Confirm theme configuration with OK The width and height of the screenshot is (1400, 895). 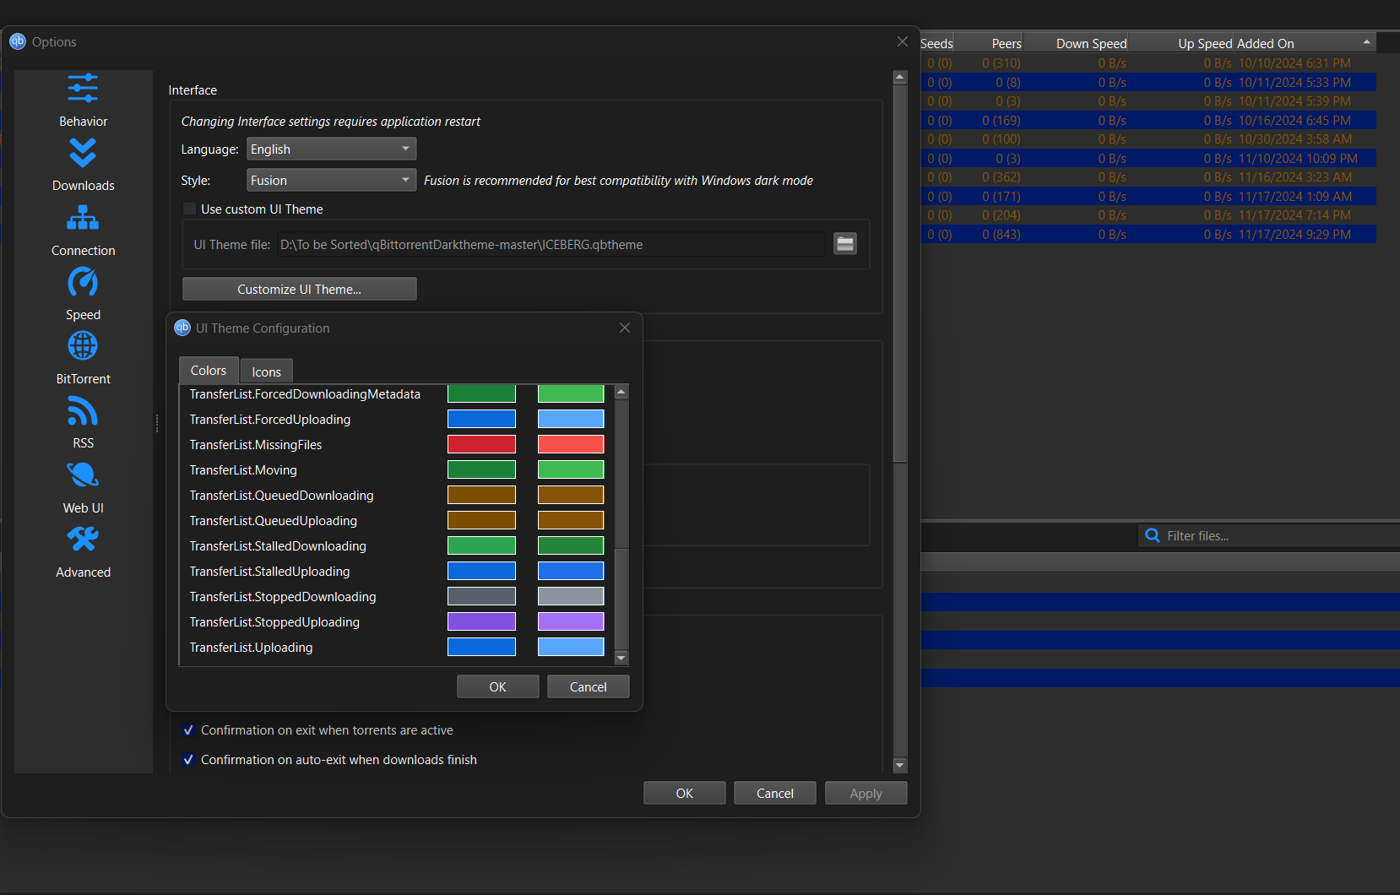click(x=498, y=686)
